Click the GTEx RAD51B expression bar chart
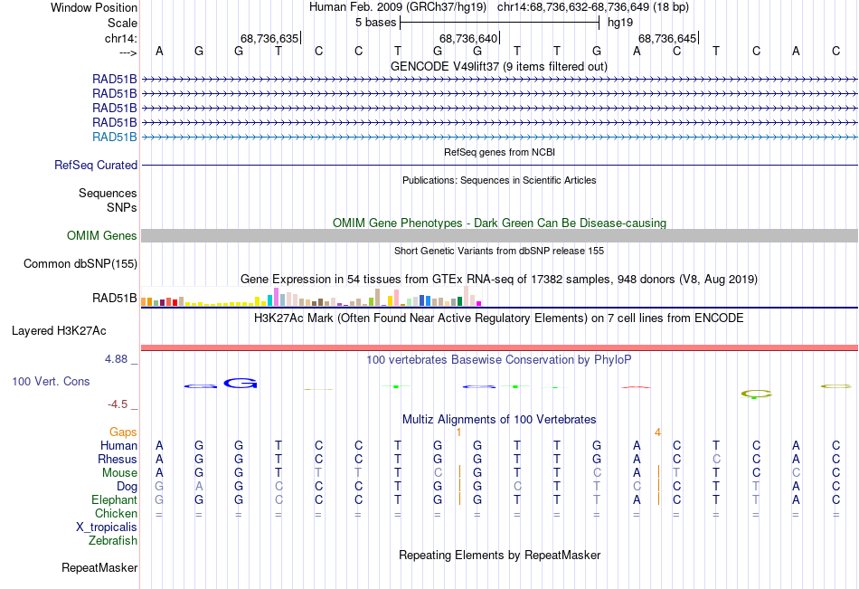This screenshot has height=589, width=859. [x=311, y=296]
